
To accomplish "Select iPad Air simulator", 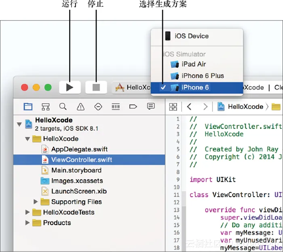I will 197,64.
